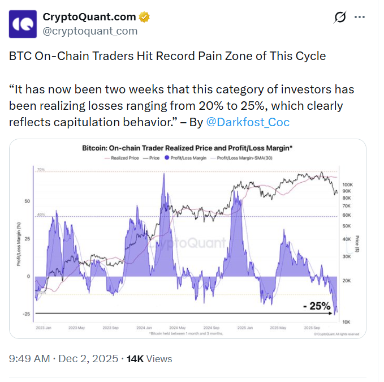Open the Grok icon on the post
Image resolution: width=384 pixels, height=382 pixels.
click(340, 18)
